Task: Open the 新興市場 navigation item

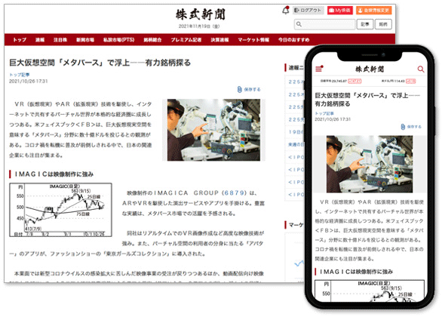Action: [x=85, y=40]
